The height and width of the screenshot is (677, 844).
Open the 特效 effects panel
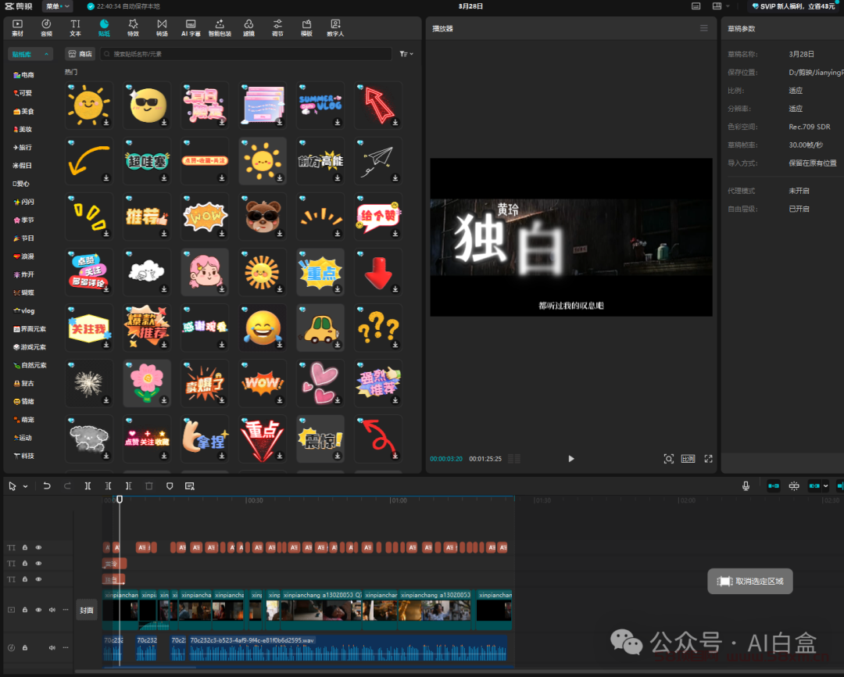[x=133, y=28]
